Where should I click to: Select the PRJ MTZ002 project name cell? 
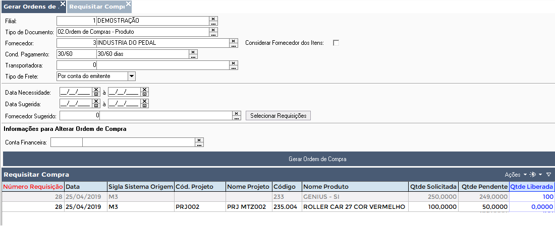pos(249,207)
